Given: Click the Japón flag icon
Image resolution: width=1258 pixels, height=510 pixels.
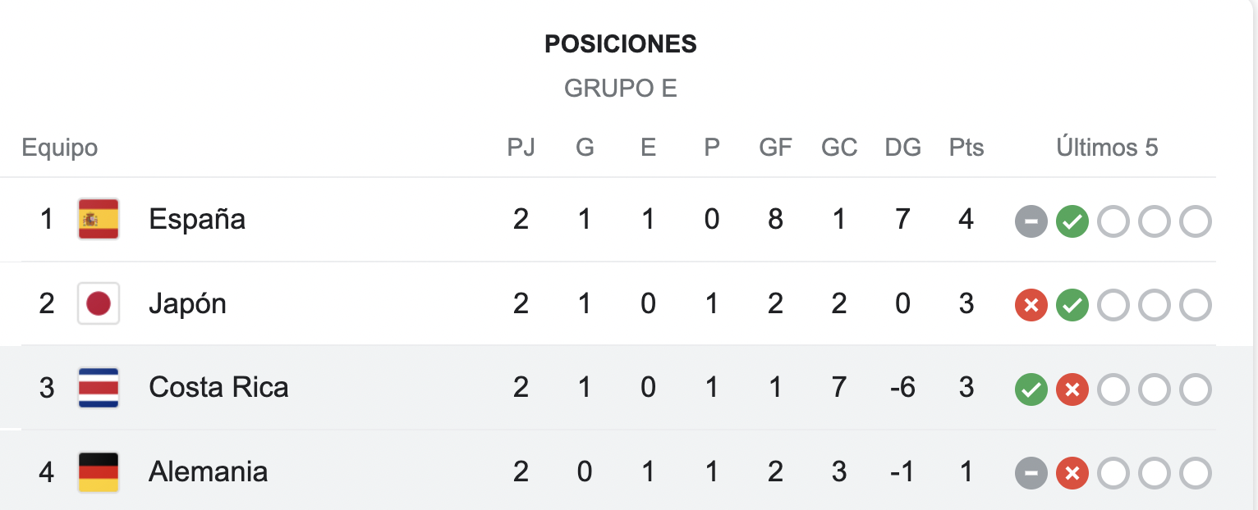Looking at the screenshot, I should [x=99, y=303].
